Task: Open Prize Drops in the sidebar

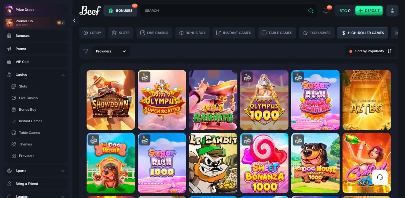Action: 36,10
